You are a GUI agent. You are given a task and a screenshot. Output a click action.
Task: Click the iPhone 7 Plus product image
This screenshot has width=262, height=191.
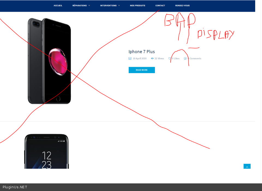[49, 61]
